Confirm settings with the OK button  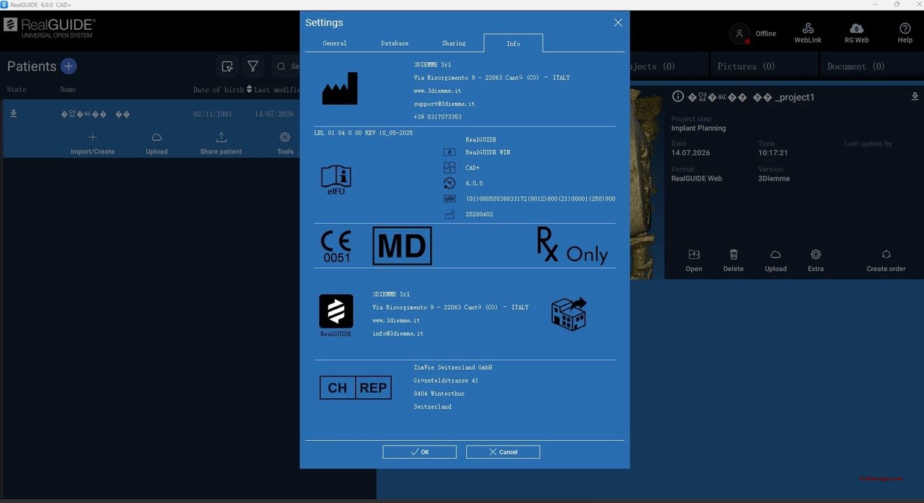(420, 452)
